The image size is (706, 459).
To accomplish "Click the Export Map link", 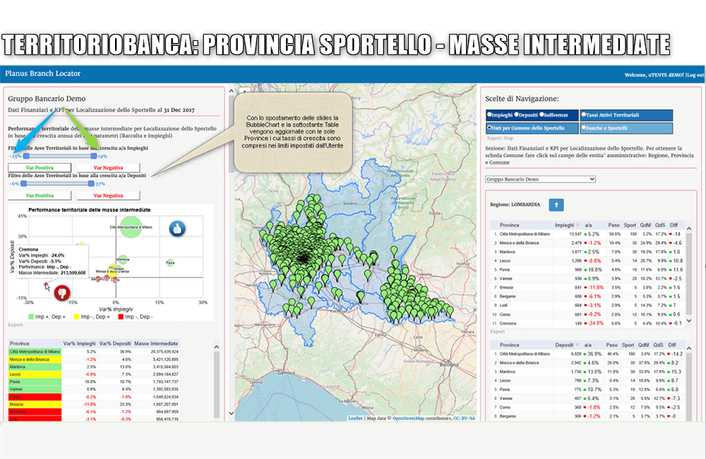I will (500, 138).
